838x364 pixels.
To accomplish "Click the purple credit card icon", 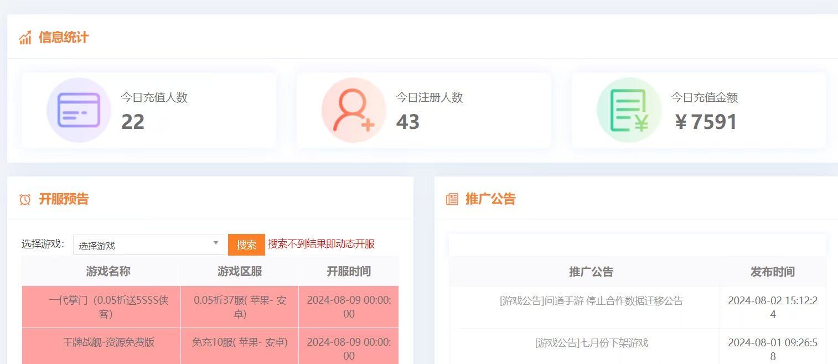I will click(79, 110).
